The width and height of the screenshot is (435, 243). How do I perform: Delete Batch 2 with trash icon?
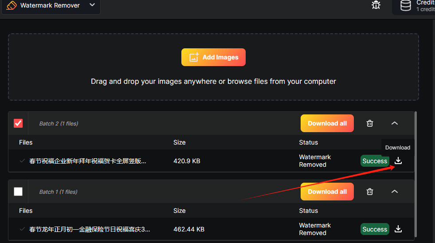tap(370, 123)
